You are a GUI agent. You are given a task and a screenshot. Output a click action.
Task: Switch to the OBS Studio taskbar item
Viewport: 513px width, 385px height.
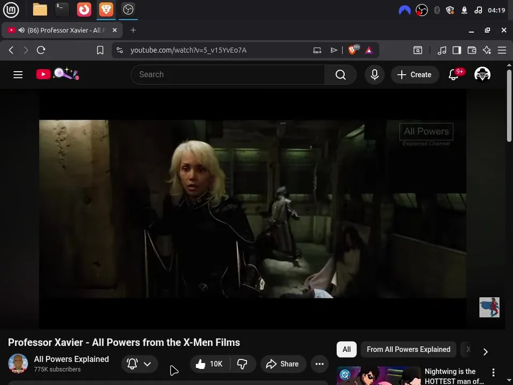[128, 10]
